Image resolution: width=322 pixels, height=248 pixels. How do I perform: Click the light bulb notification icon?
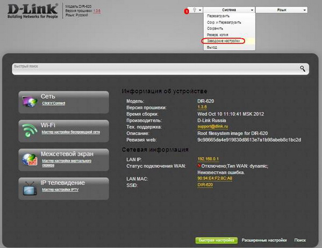[195, 10]
